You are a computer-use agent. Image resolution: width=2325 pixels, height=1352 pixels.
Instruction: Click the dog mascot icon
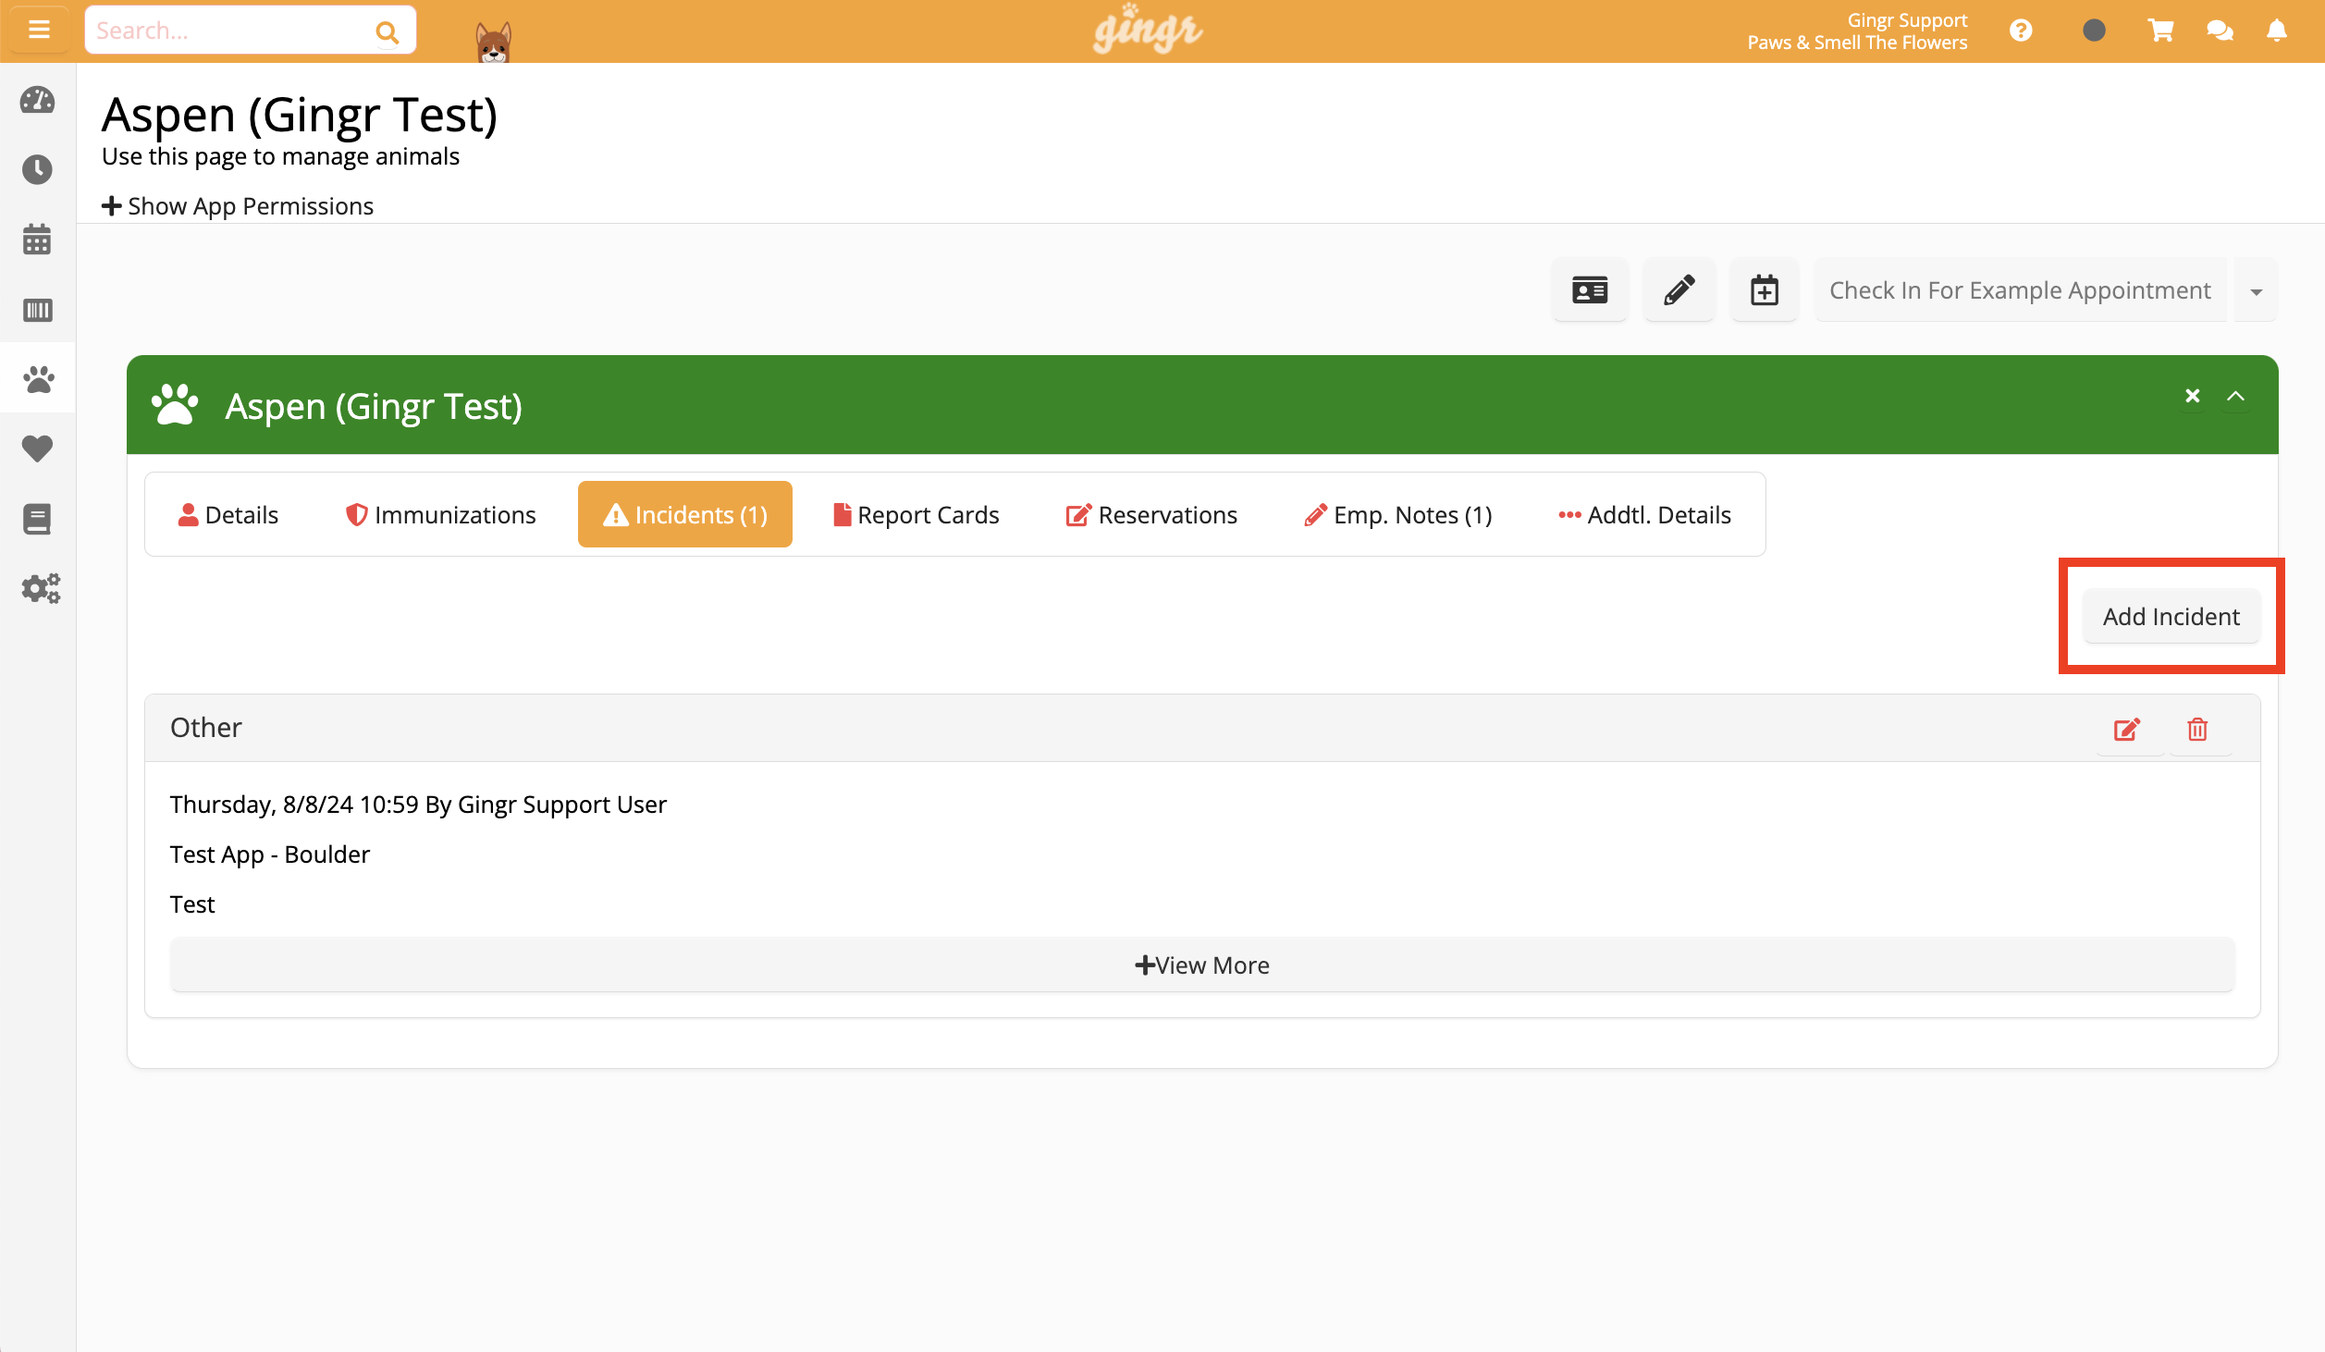click(493, 42)
